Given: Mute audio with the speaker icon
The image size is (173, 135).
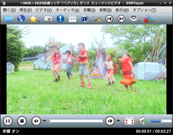Looking at the screenshot, I should coord(143,121).
